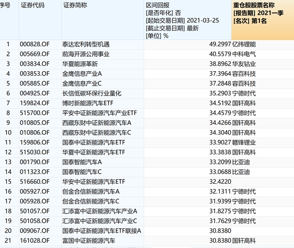Click the 证券代码 column header

pos(32,5)
